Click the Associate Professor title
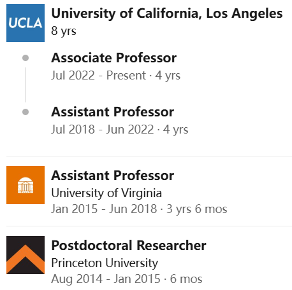Screen dimensions: 292x290 click(x=114, y=58)
